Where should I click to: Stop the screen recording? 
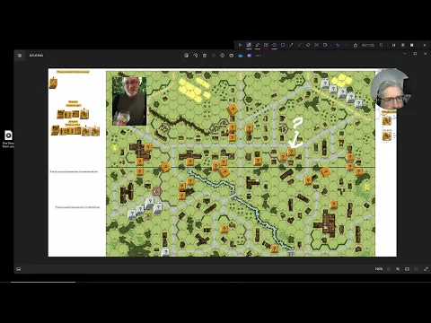[412, 45]
